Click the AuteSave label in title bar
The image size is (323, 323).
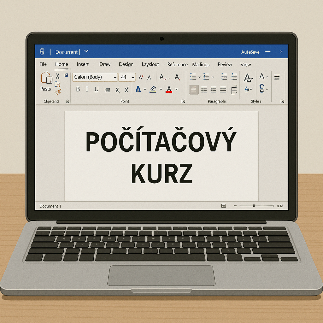pyautogui.click(x=250, y=52)
